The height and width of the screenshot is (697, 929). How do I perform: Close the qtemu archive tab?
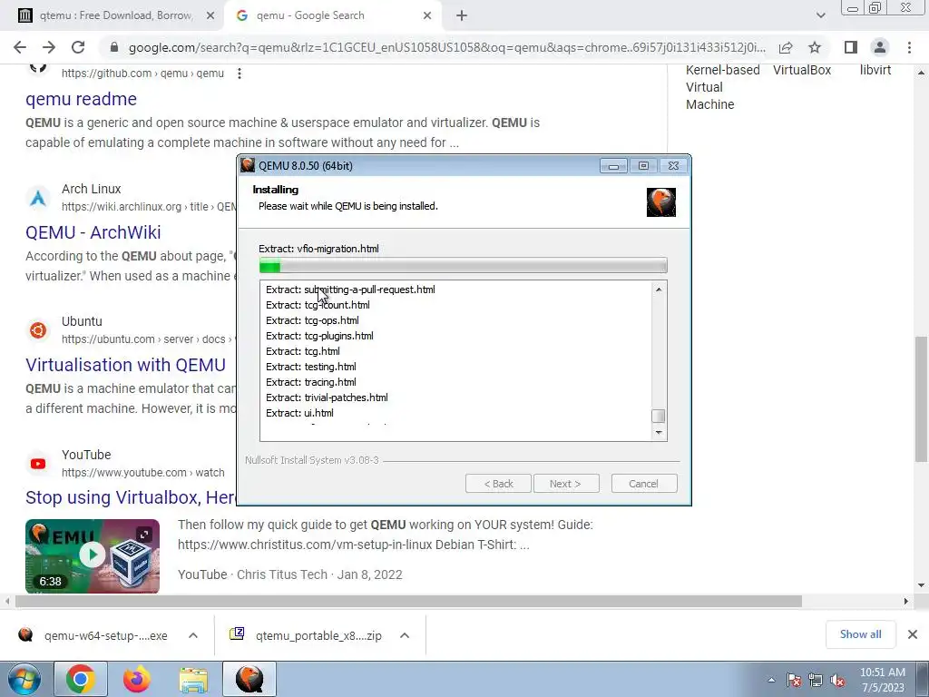coord(210,16)
